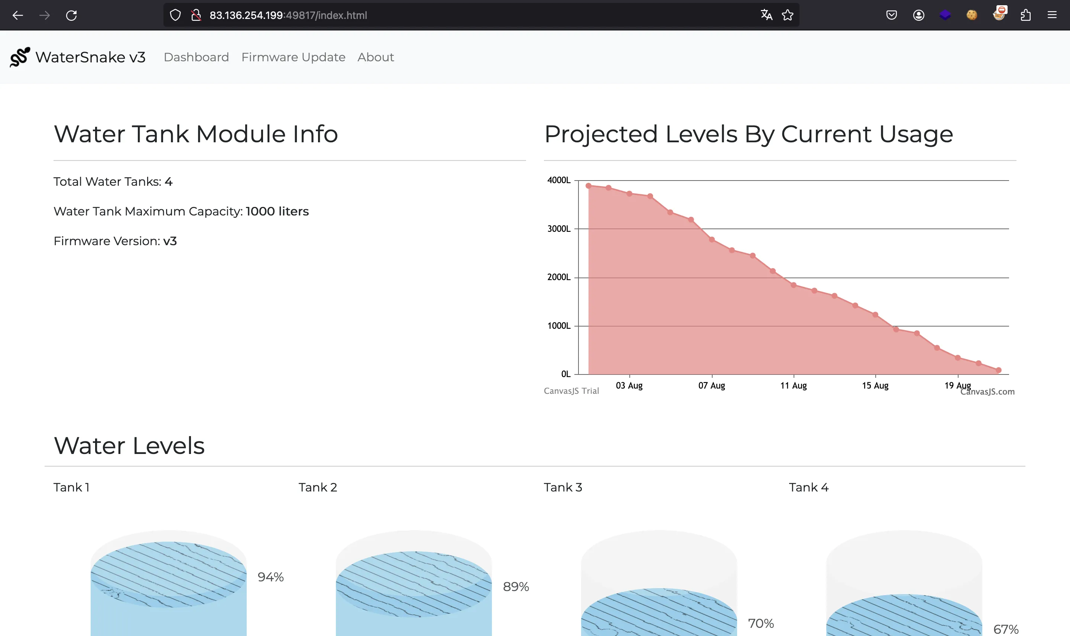Viewport: 1070px width, 636px height.
Task: Click 'Projected Levels By Current Usage' heading
Action: 749,134
